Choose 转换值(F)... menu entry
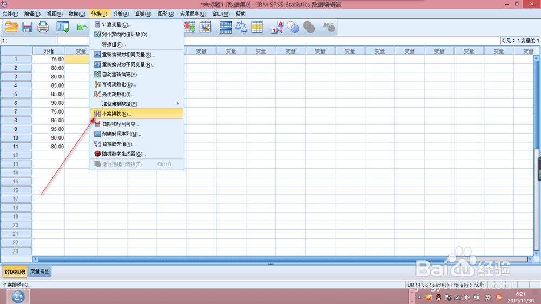 pos(136,44)
